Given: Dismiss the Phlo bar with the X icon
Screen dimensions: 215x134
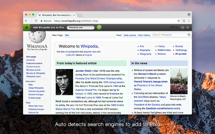Looking at the screenshot, I should [x=187, y=27].
